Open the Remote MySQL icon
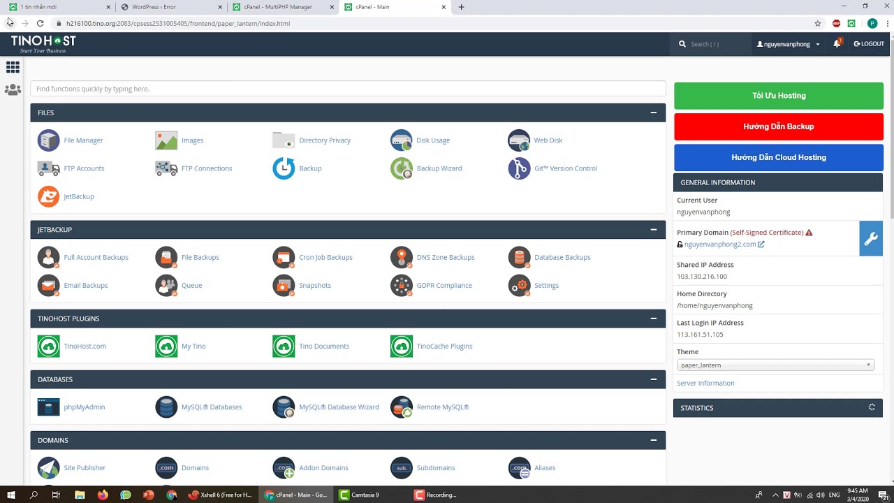 pos(402,407)
